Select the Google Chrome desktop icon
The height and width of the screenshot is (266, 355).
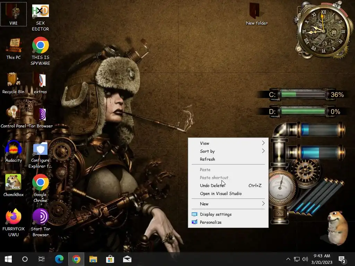pyautogui.click(x=40, y=188)
